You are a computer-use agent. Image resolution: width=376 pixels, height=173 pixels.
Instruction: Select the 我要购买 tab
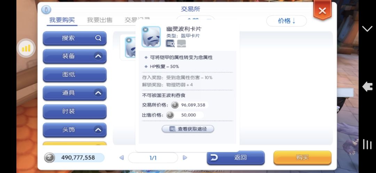[62, 20]
